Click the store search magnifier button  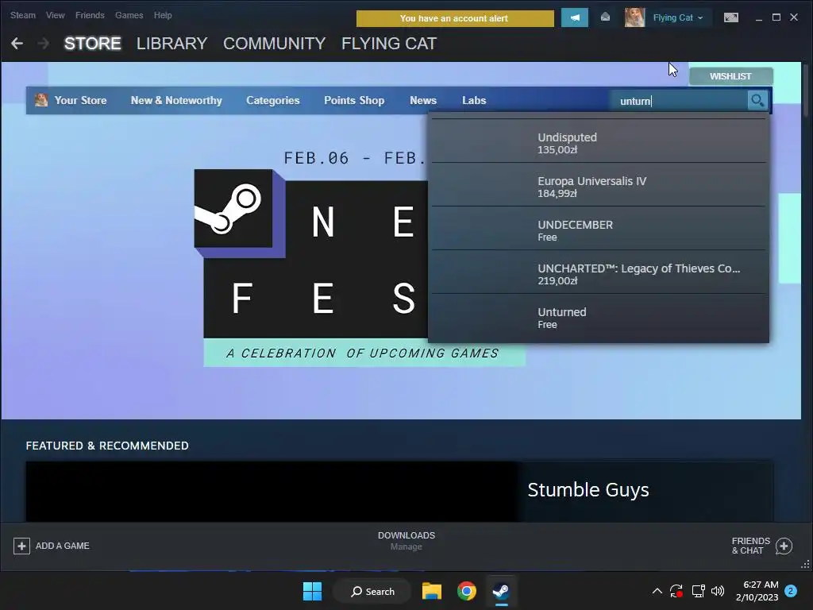757,100
